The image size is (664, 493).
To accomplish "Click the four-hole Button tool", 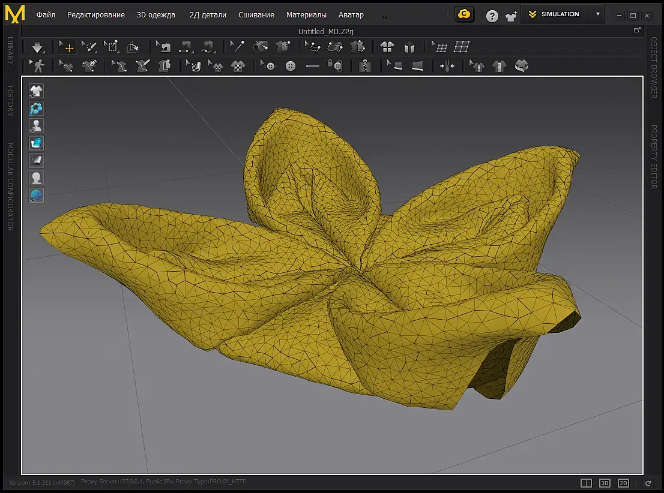I will coord(291,66).
